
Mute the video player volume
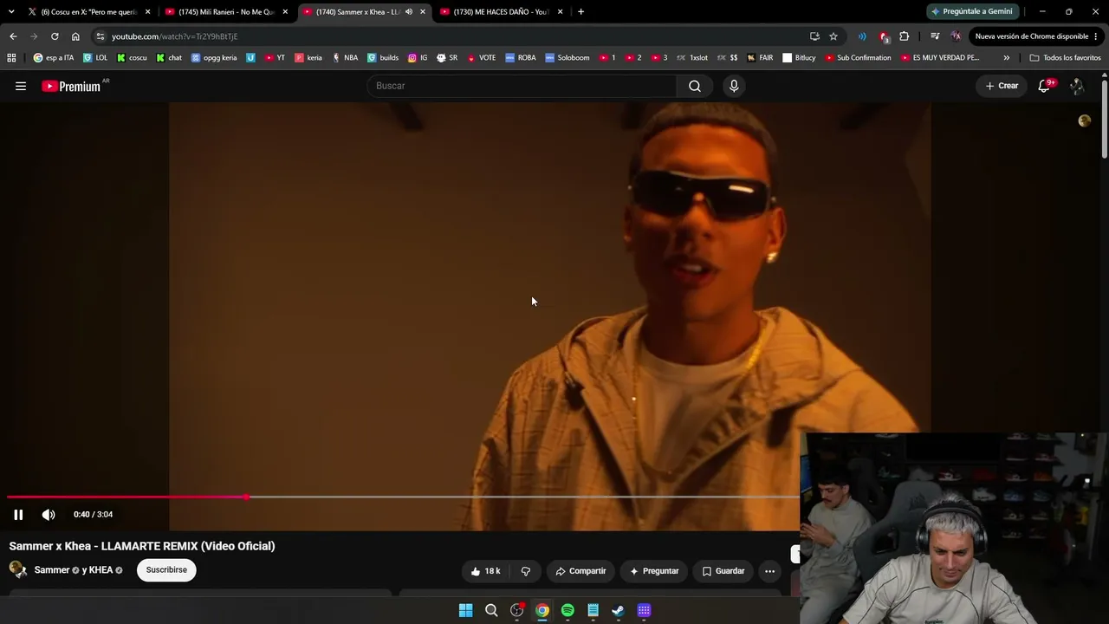(49, 515)
